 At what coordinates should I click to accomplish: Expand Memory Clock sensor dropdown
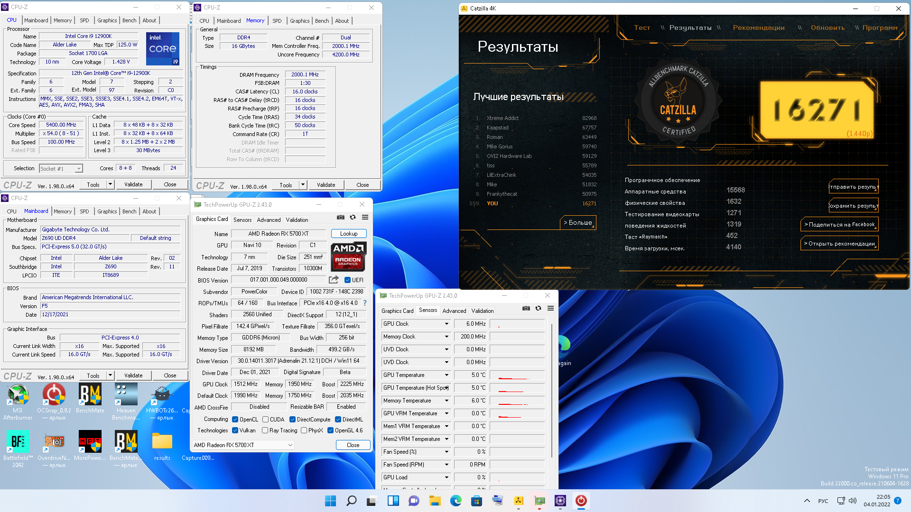point(446,337)
